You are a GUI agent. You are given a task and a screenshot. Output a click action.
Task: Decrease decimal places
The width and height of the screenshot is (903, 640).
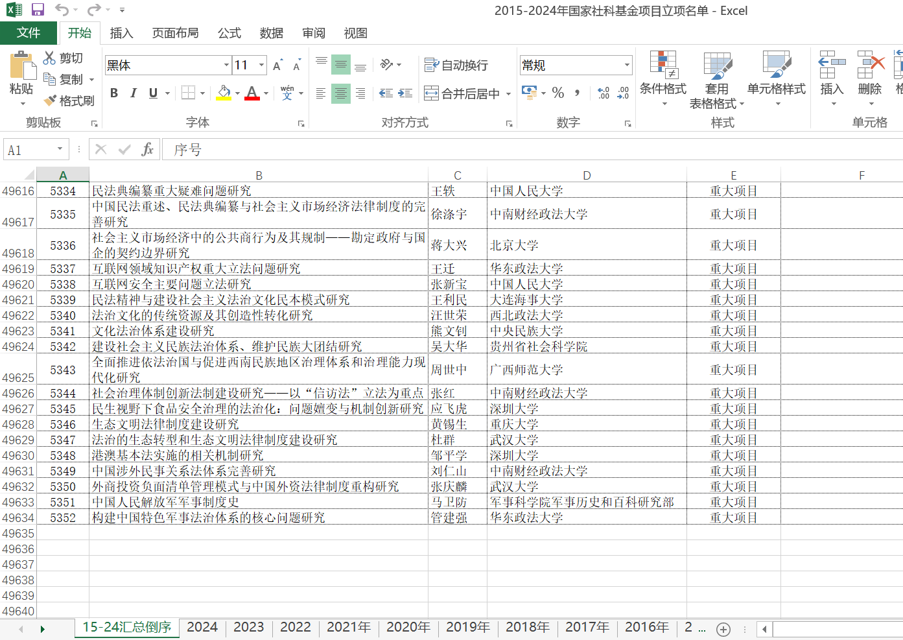coord(623,93)
